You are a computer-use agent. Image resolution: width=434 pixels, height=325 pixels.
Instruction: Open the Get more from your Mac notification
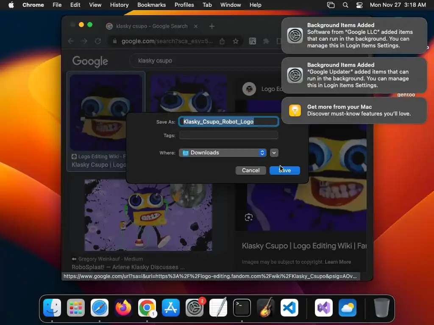pos(354,110)
